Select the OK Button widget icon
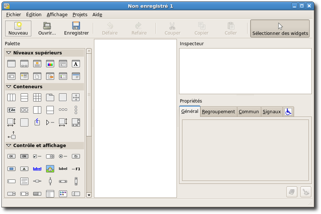Image resolution: width=321 pixels, height=214 pixels. (x=11, y=156)
